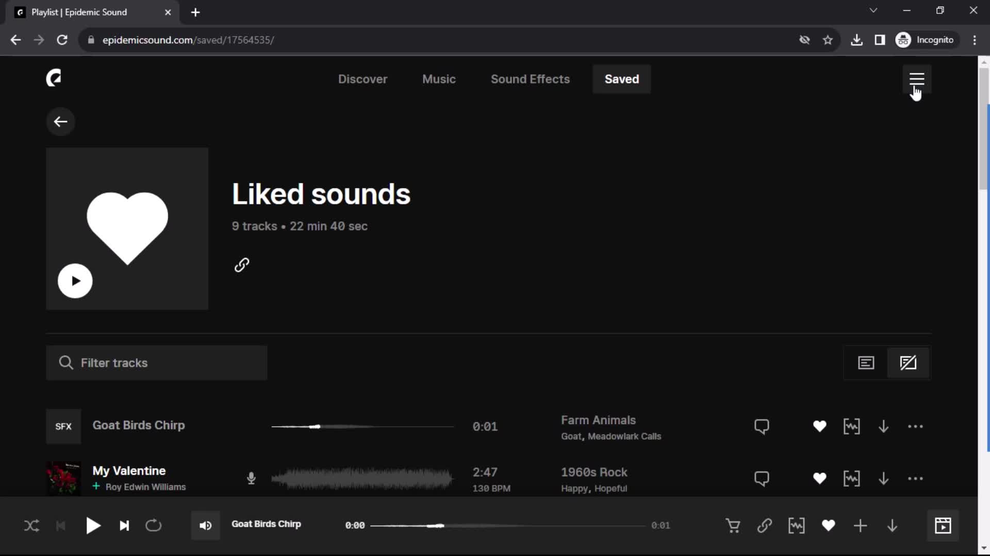Viewport: 990px width, 556px height.
Task: Toggle mute in the playback bar
Action: pos(205,525)
